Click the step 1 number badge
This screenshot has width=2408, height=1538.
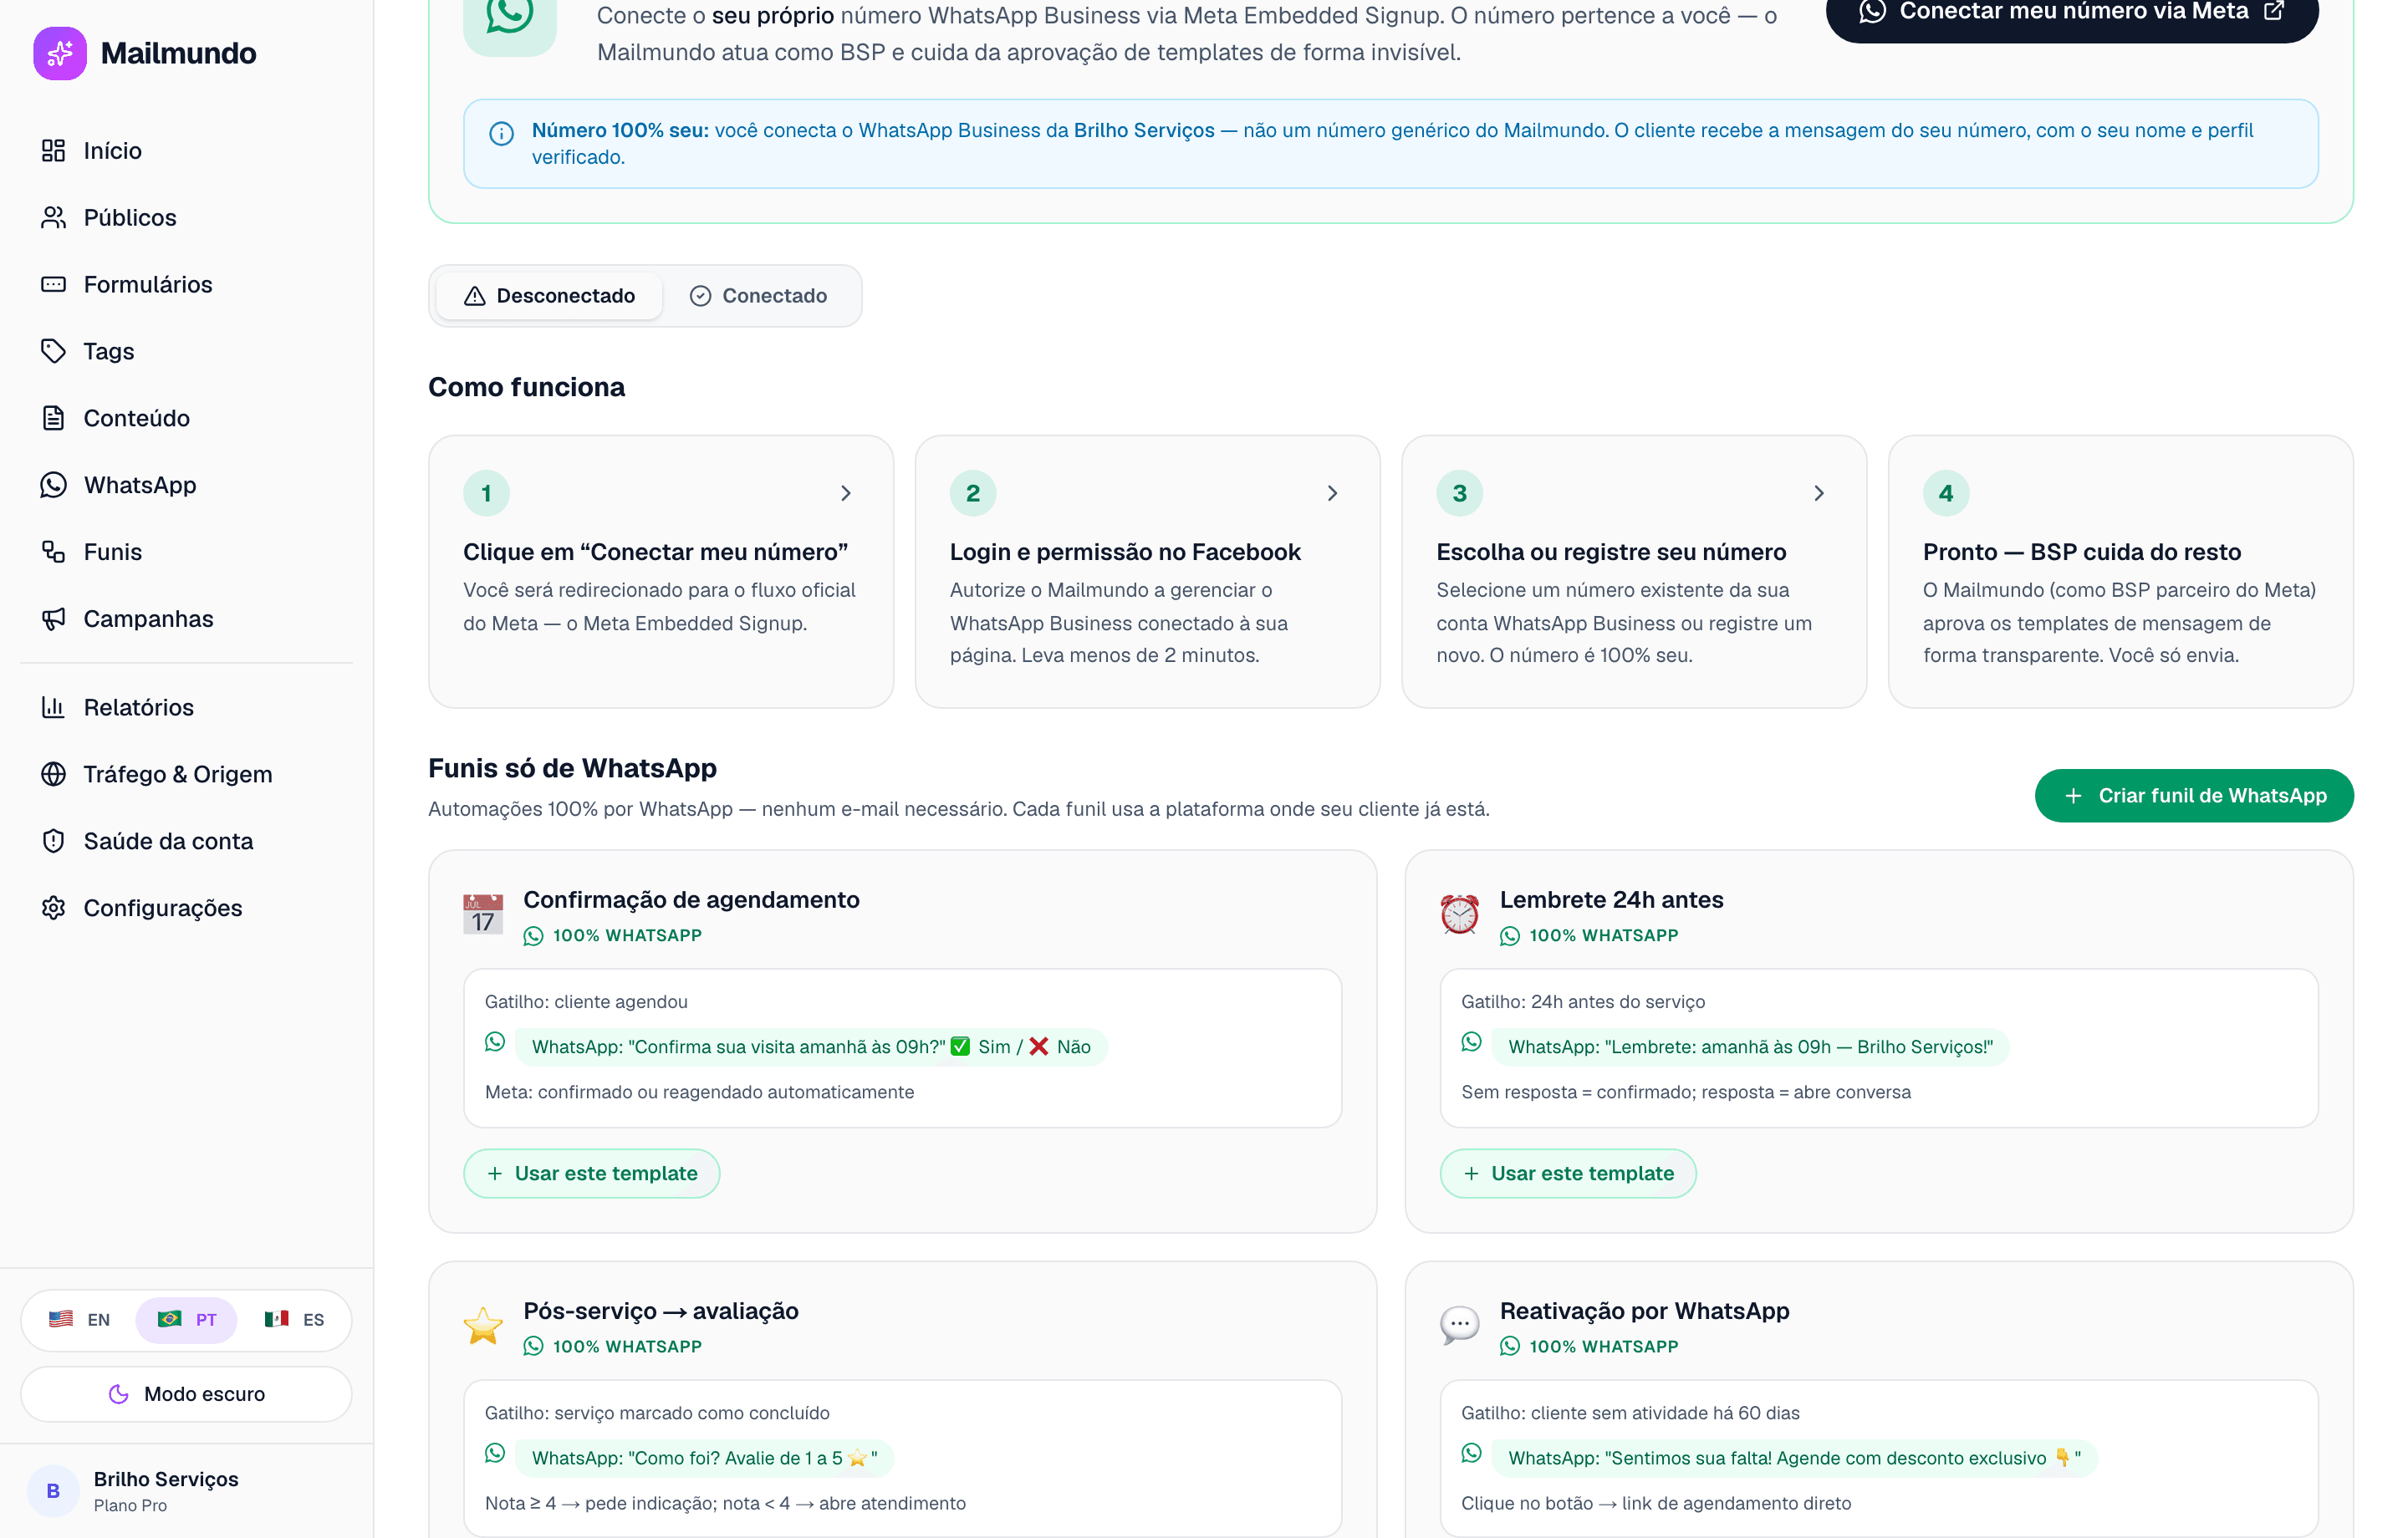click(486, 493)
